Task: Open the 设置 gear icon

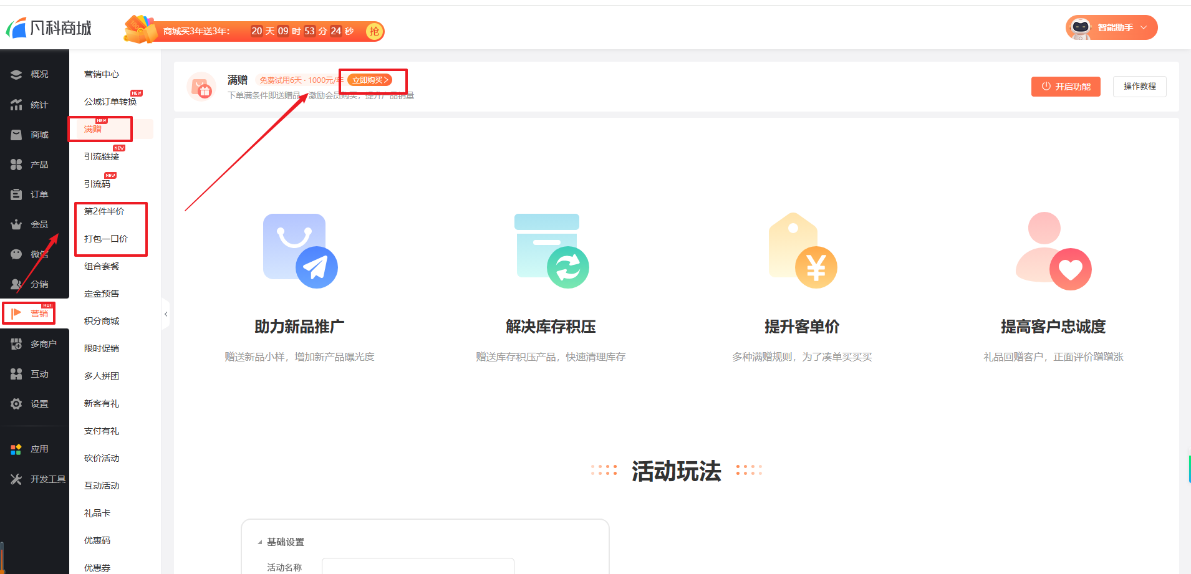Action: (x=16, y=404)
